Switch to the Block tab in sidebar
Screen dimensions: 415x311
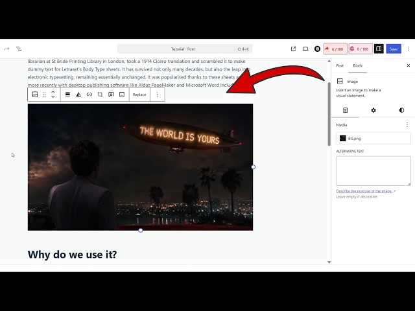[x=357, y=65]
